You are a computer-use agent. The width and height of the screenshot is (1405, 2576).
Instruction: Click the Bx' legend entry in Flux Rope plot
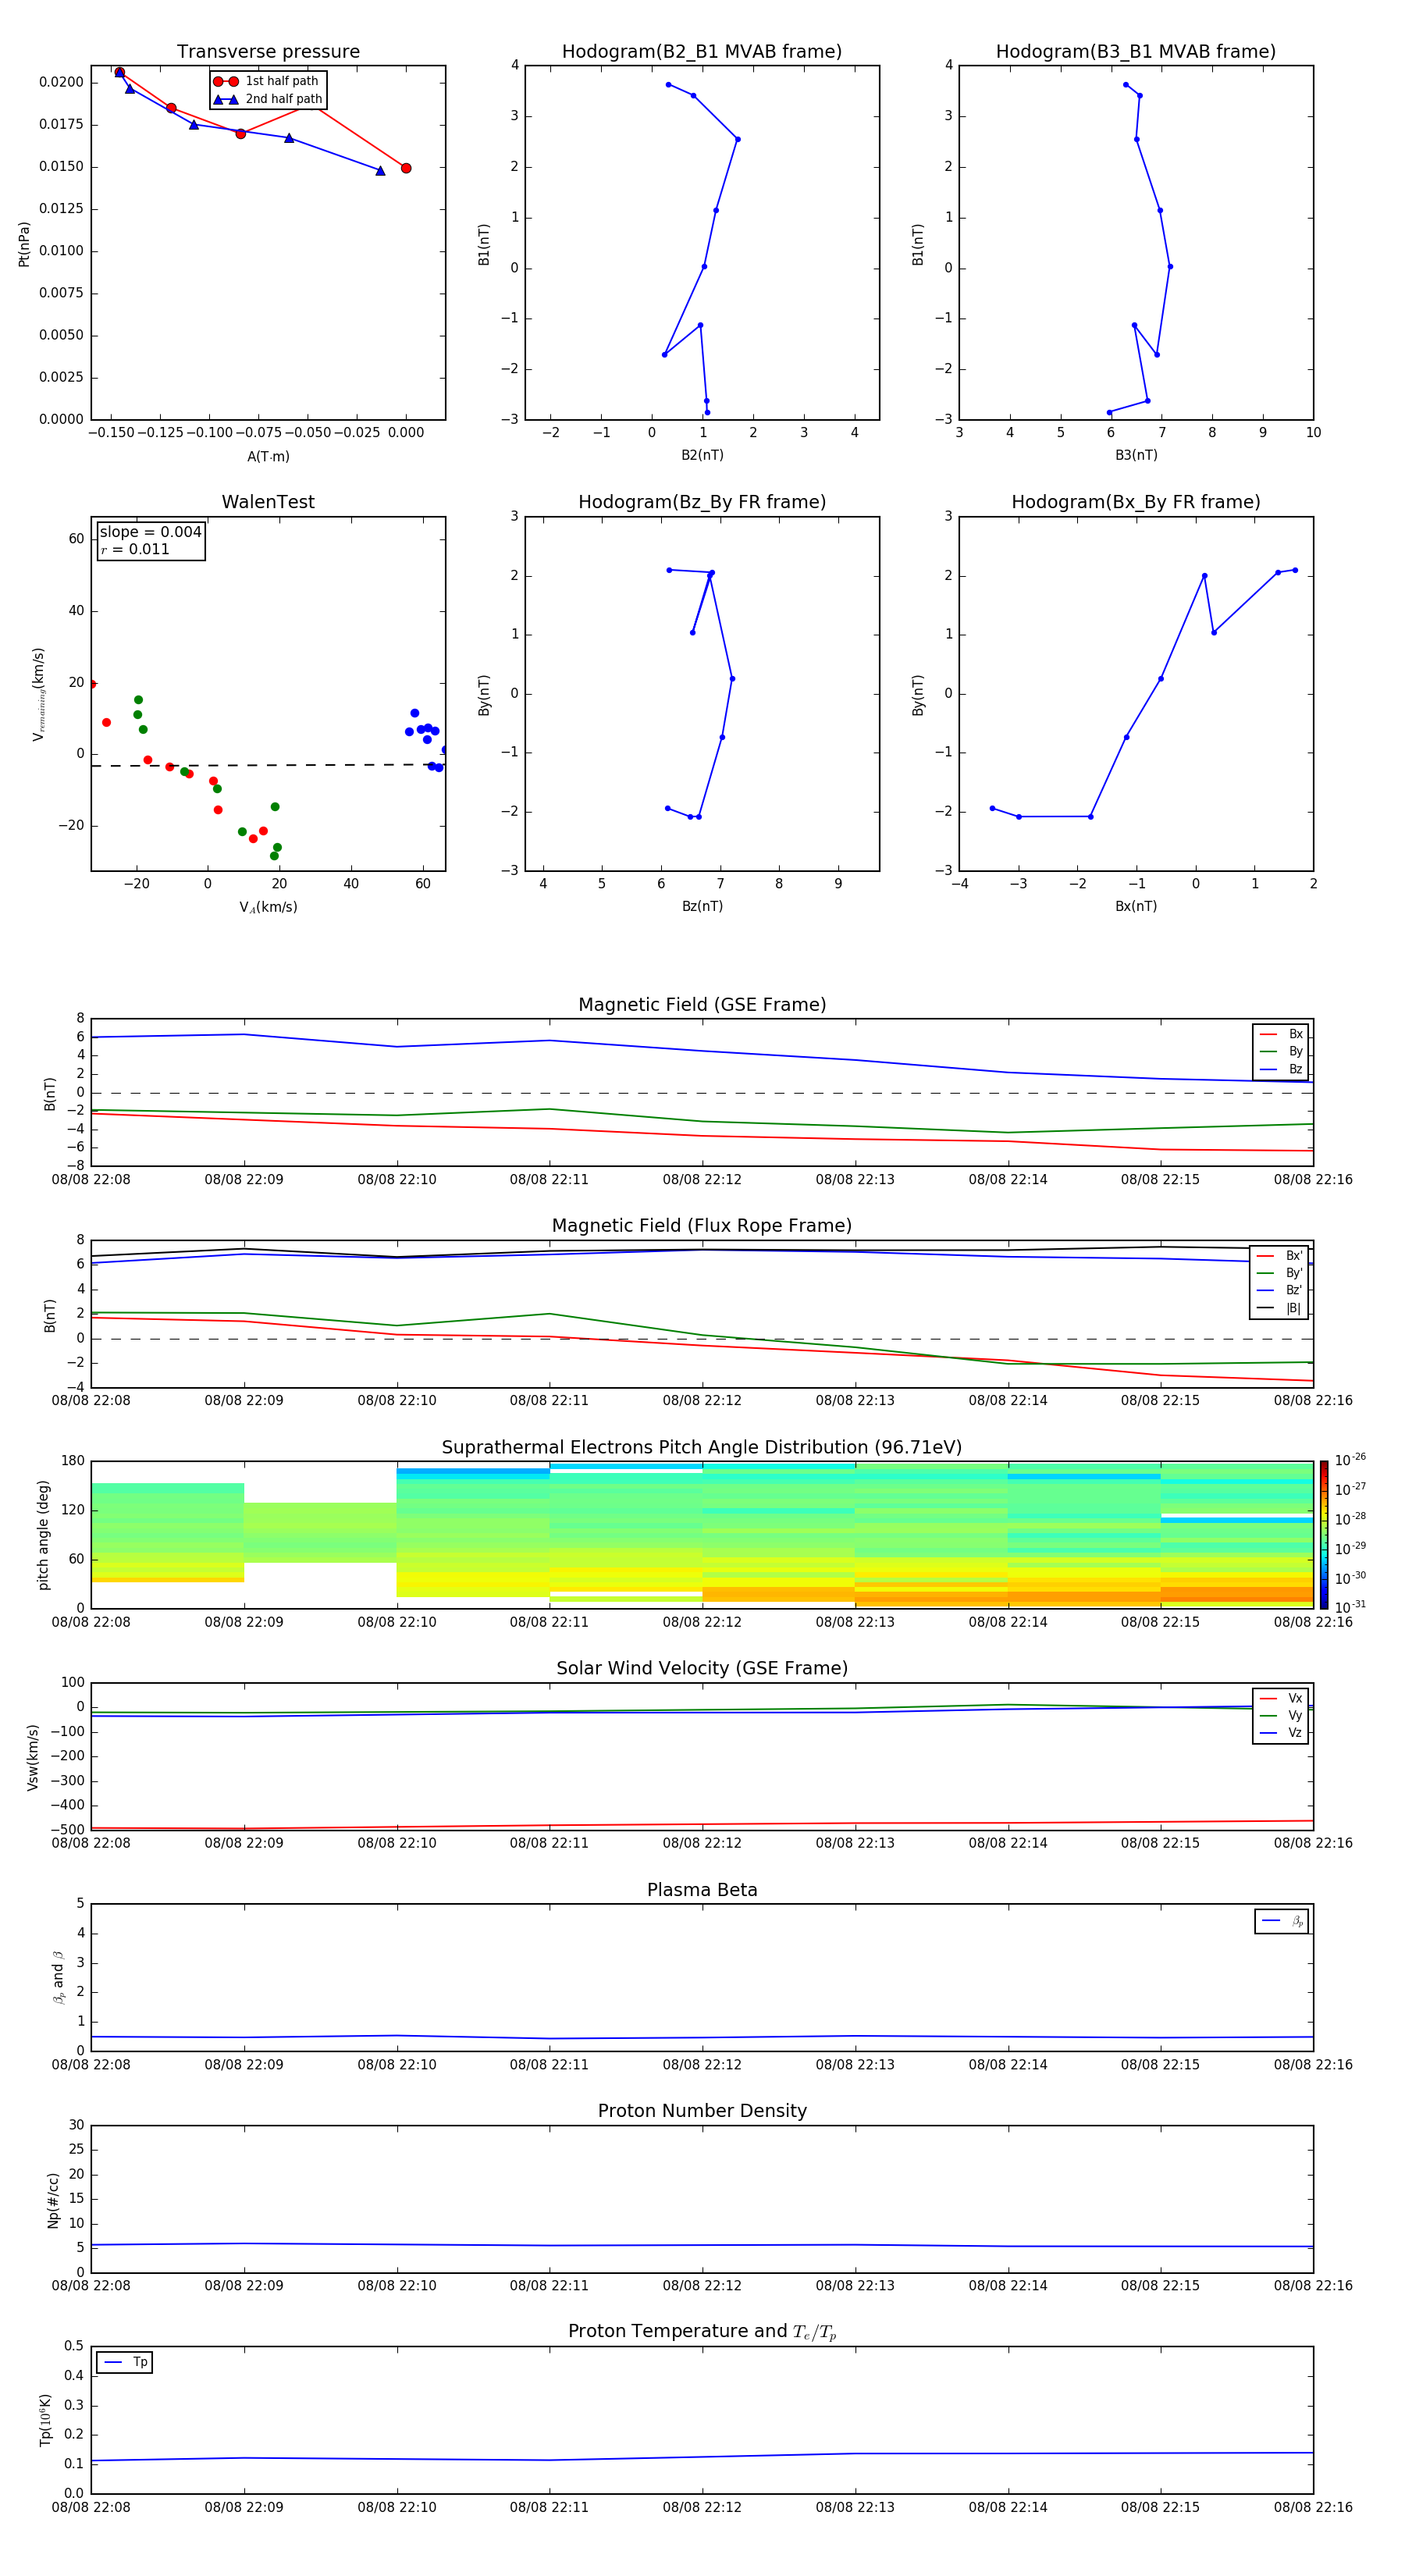[1280, 1256]
